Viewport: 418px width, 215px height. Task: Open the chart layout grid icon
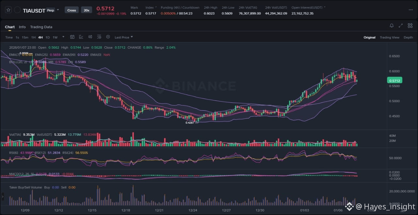(410, 26)
